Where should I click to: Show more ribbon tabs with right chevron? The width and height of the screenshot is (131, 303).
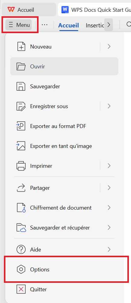(x=109, y=25)
